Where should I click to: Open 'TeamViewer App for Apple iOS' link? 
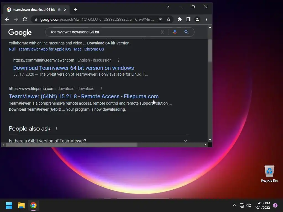45,49
